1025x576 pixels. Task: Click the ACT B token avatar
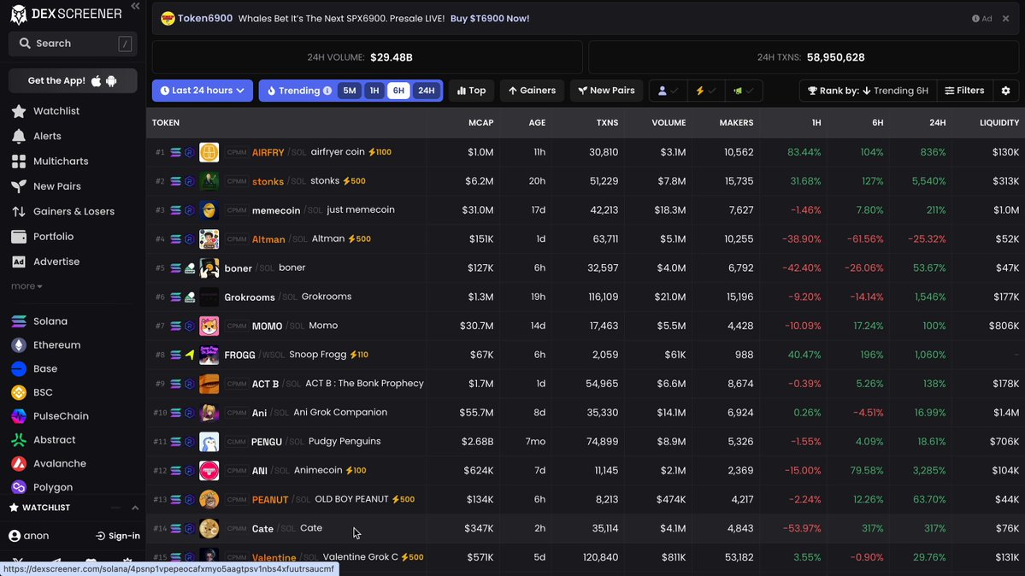click(x=209, y=384)
